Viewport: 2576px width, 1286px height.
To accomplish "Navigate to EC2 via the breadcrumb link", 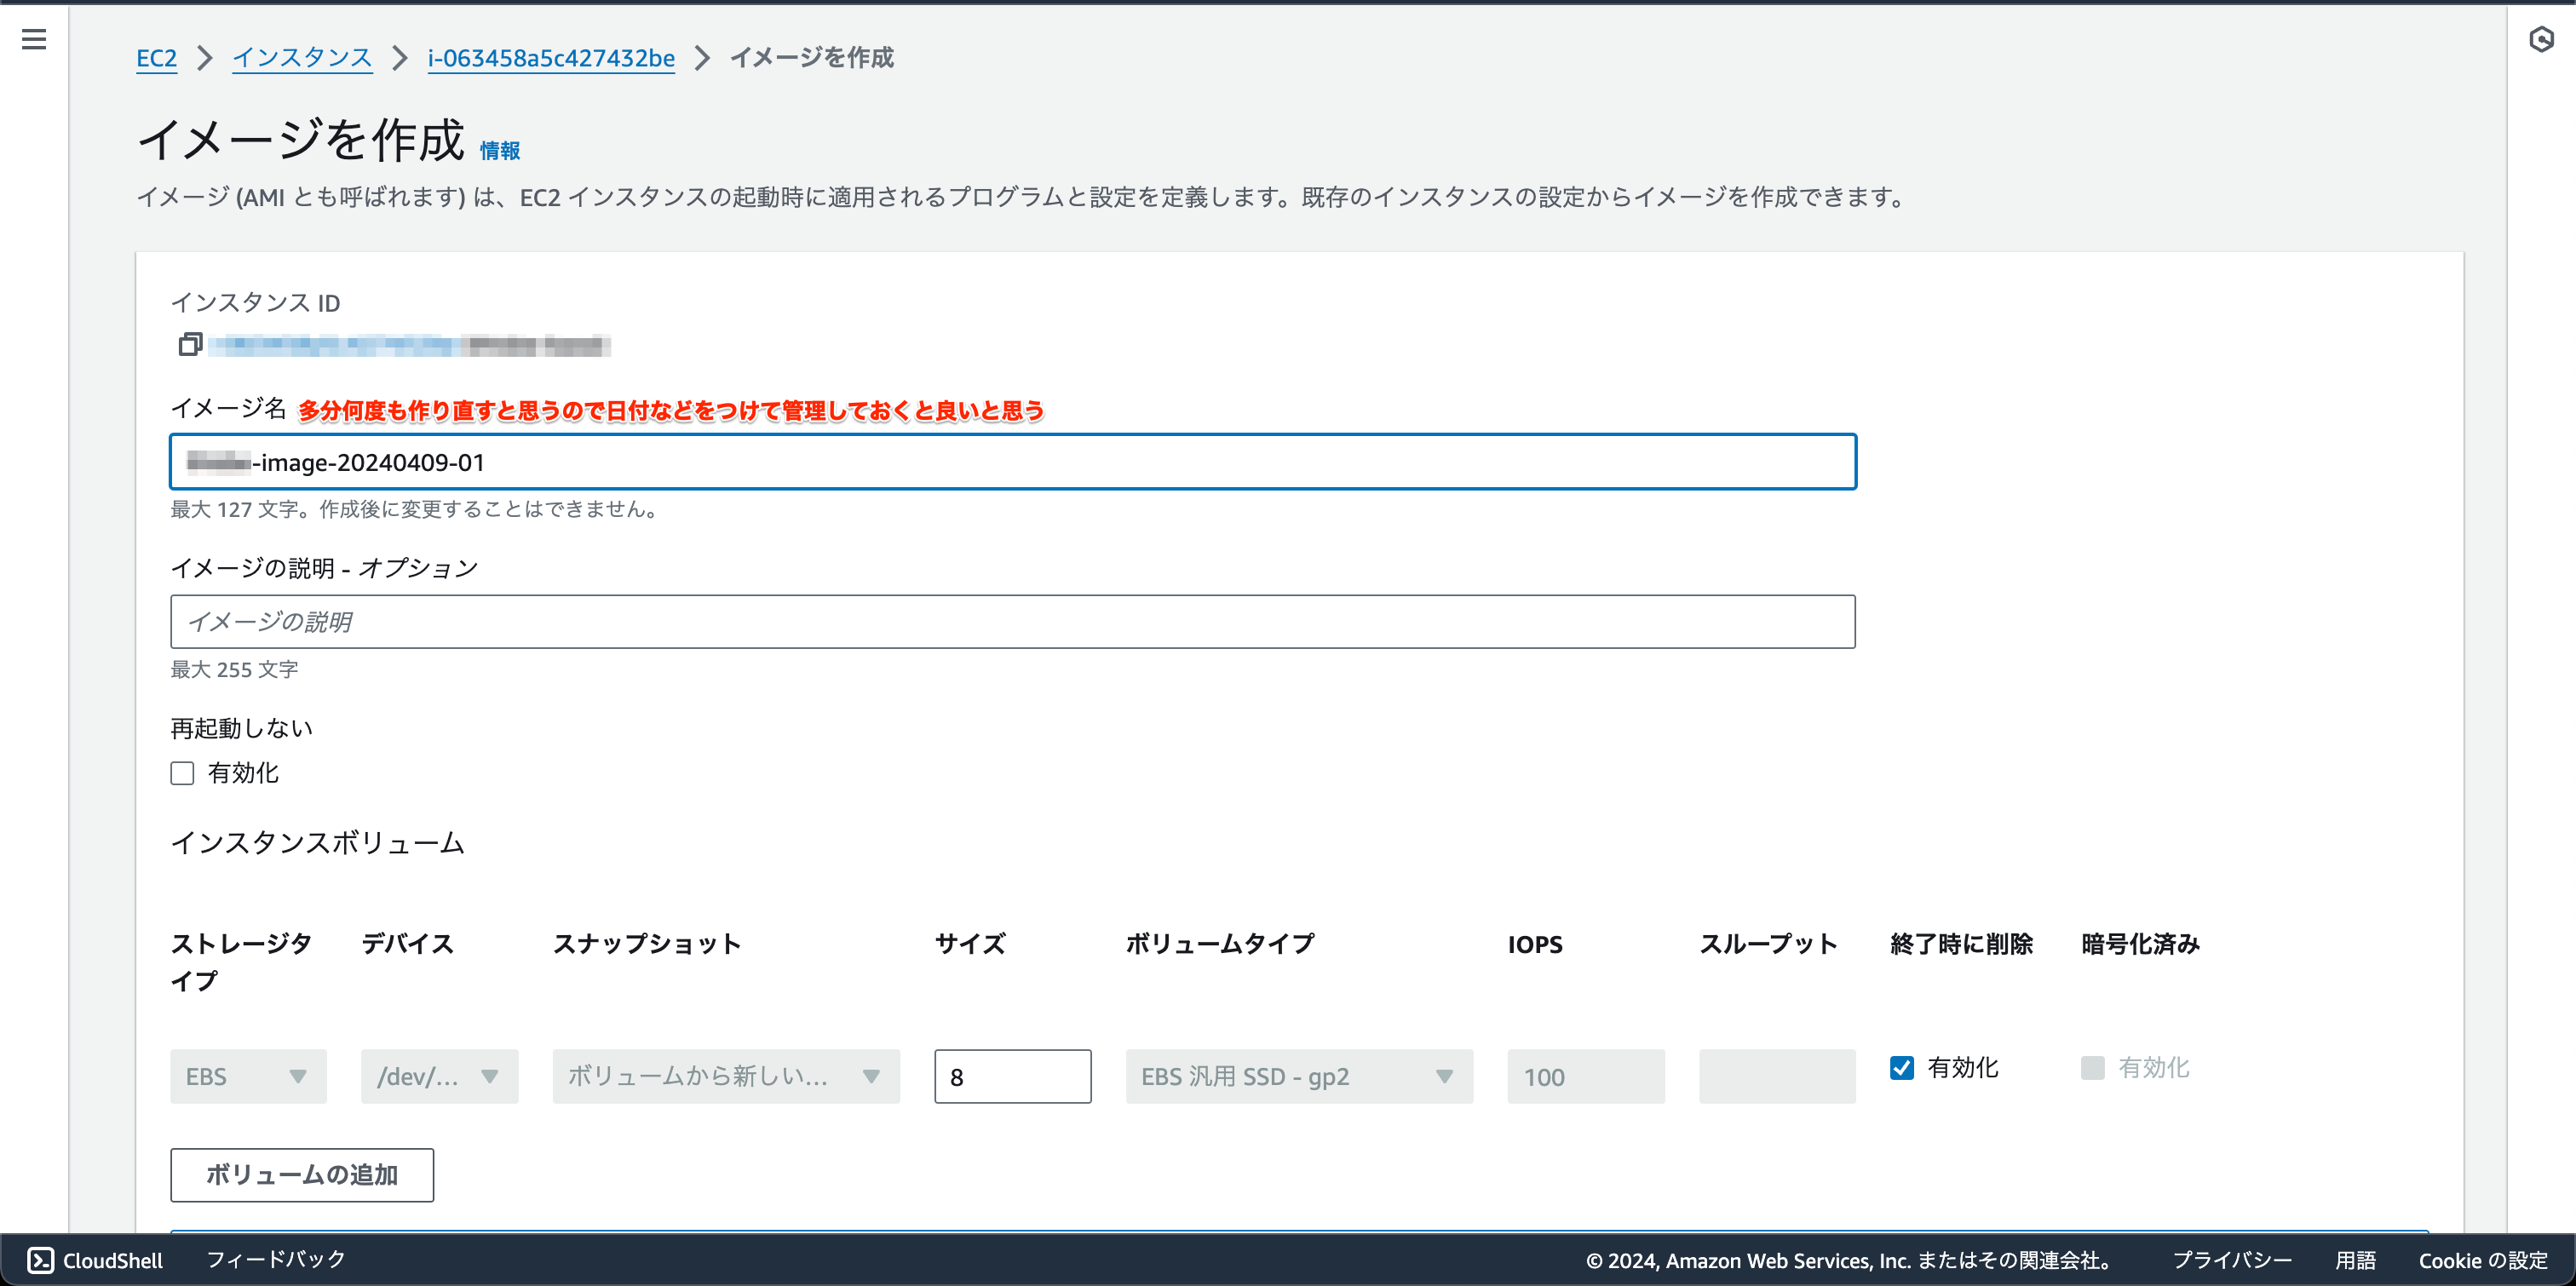I will 156,58.
